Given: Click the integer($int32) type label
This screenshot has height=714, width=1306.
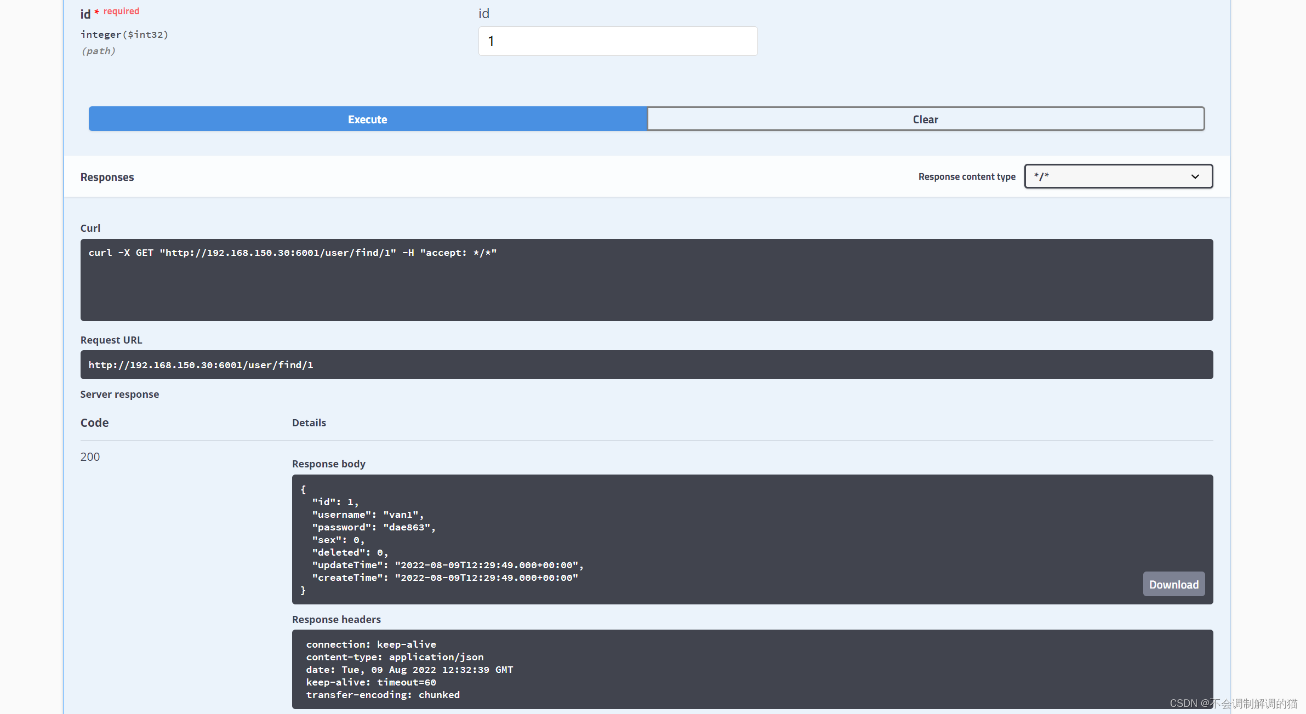Looking at the screenshot, I should click(124, 35).
